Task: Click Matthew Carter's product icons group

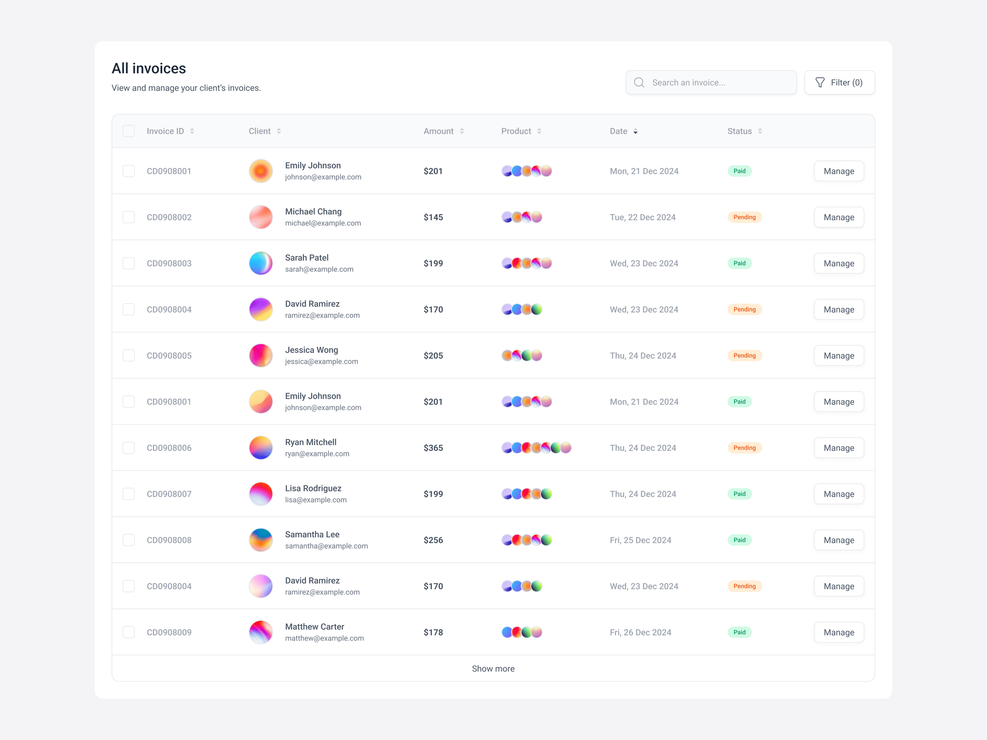Action: pyautogui.click(x=522, y=632)
